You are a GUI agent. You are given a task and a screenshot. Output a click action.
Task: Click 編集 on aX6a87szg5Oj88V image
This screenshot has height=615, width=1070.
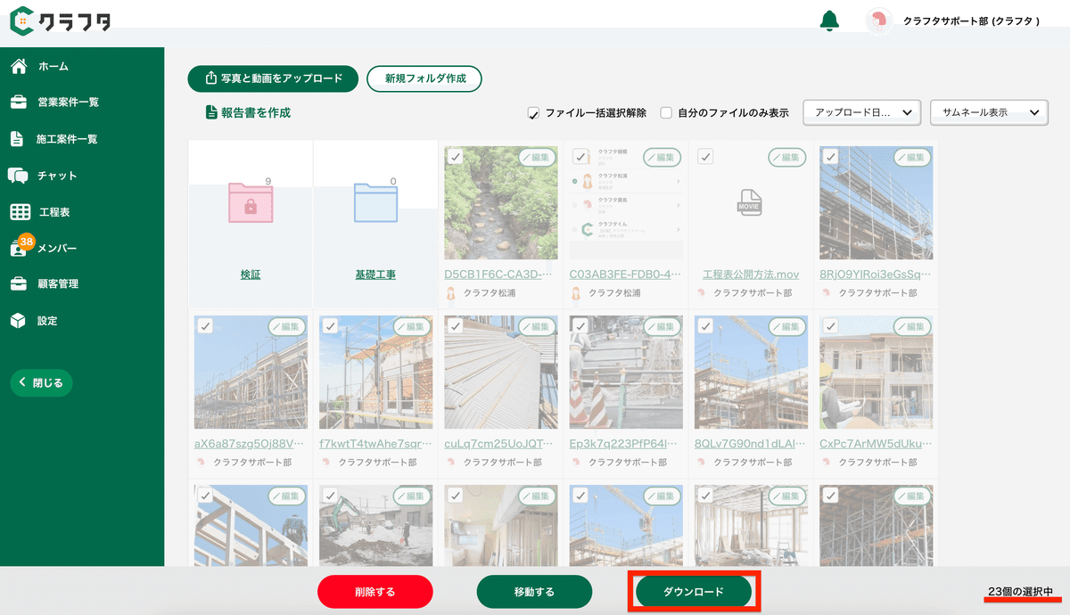point(287,327)
